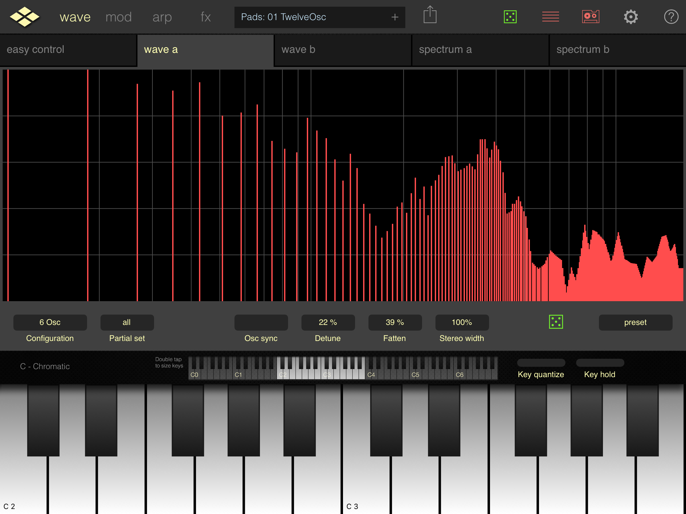This screenshot has height=514, width=686.
Task: Open the spectrum b tab
Action: [618, 50]
